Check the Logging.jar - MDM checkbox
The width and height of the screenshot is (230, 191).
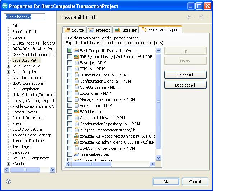point(69,93)
